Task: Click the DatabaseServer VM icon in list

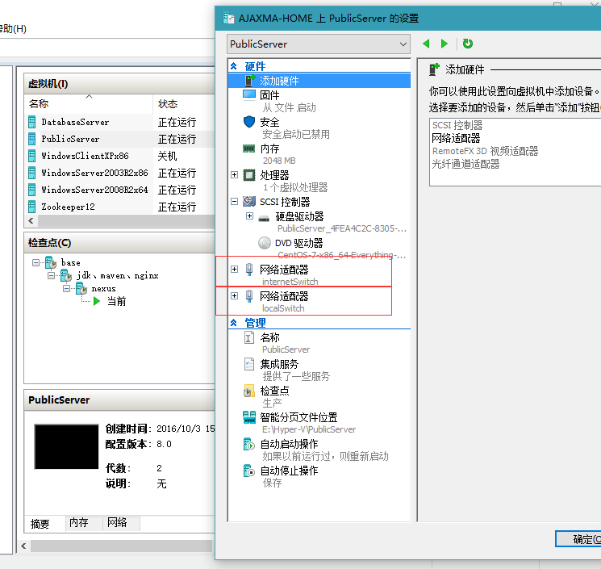Action: click(x=32, y=122)
